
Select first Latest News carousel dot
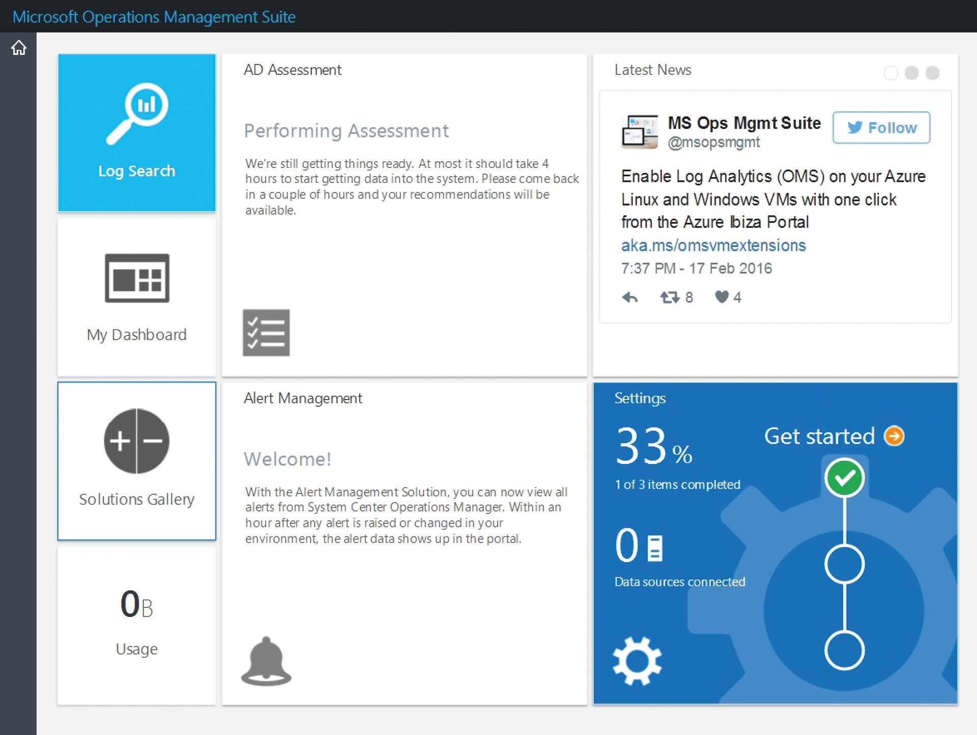(x=890, y=73)
